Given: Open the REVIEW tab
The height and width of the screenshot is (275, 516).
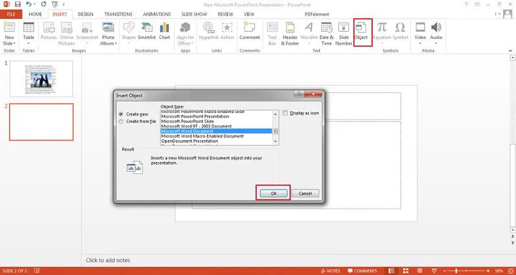Looking at the screenshot, I should 225,14.
